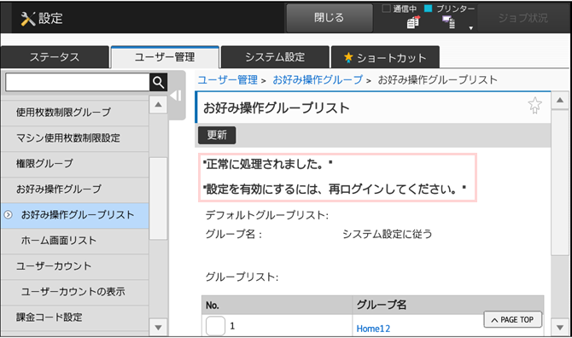Click the communication status icon

[x=413, y=22]
